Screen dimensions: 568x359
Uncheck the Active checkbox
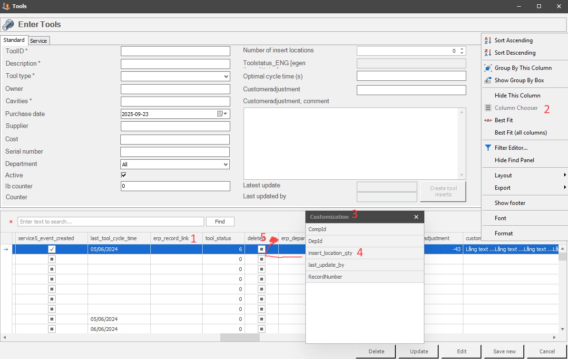[124, 175]
